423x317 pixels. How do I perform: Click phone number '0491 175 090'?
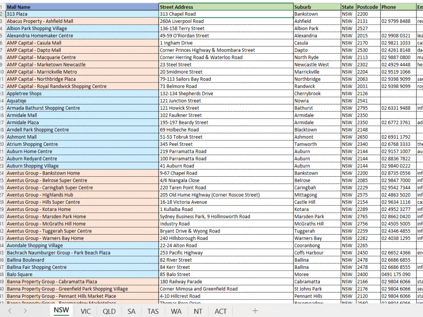pos(398,274)
